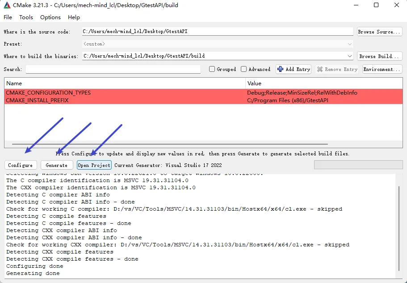Minimize the CMake window
407x283 pixels.
pos(356,5)
